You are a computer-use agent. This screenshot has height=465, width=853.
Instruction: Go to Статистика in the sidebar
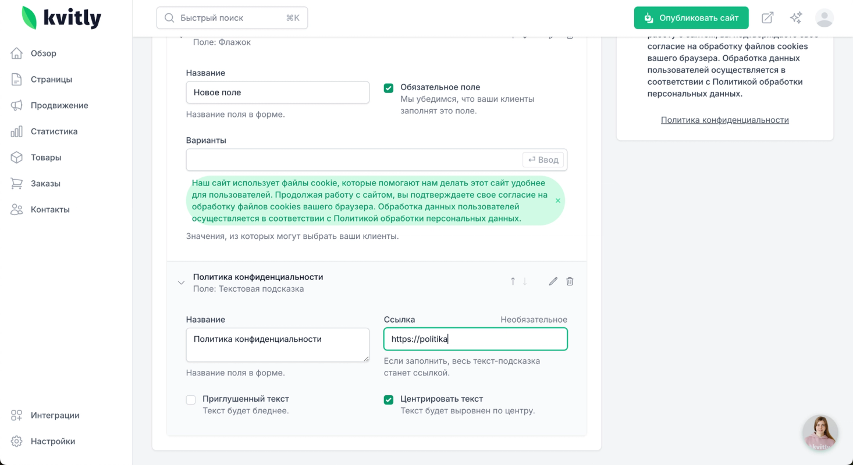point(54,131)
